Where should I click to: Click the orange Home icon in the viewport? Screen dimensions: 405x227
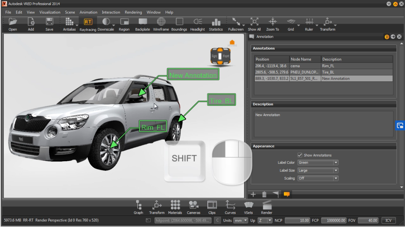(x=232, y=43)
